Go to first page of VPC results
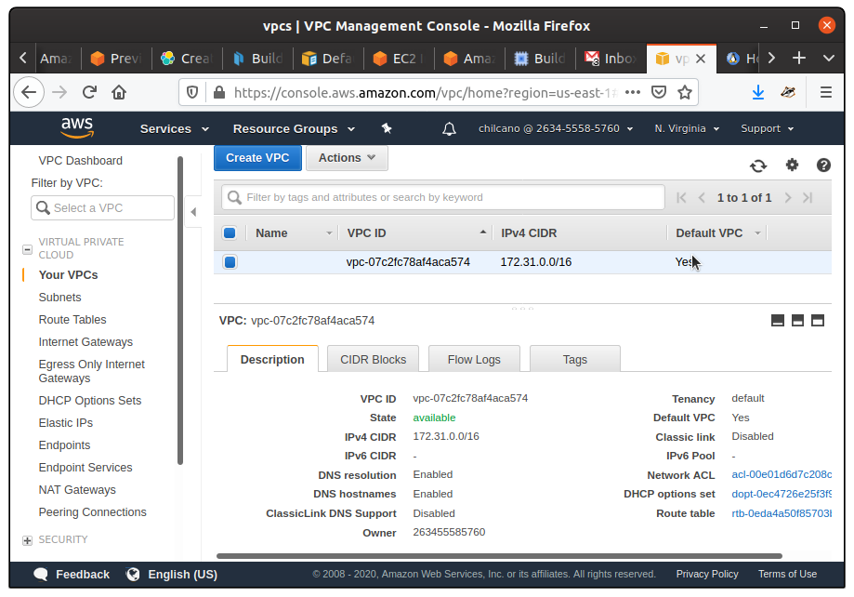Viewport: 854px width, 597px height. point(681,198)
